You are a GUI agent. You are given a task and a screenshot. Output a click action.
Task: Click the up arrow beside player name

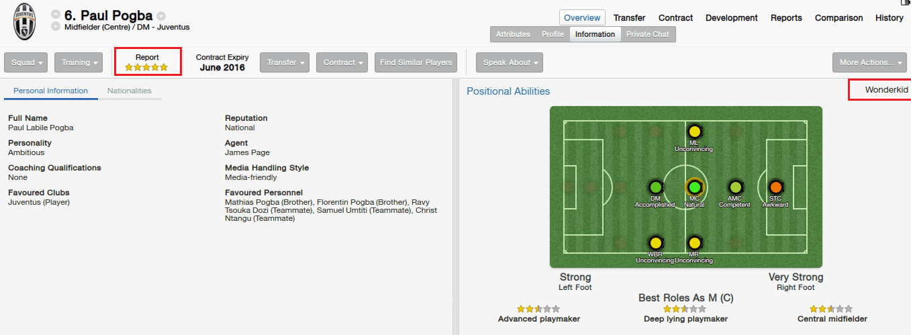click(x=55, y=15)
